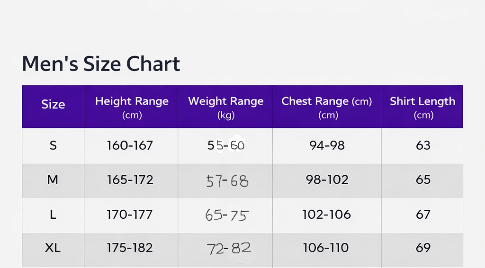
Task: Select the XL size row label
Action: pos(53,248)
